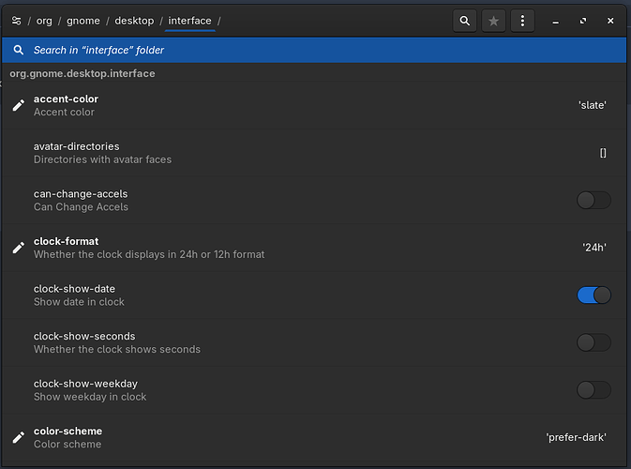Open the search button in header bar
Image resolution: width=631 pixels, height=469 pixels.
coord(465,21)
